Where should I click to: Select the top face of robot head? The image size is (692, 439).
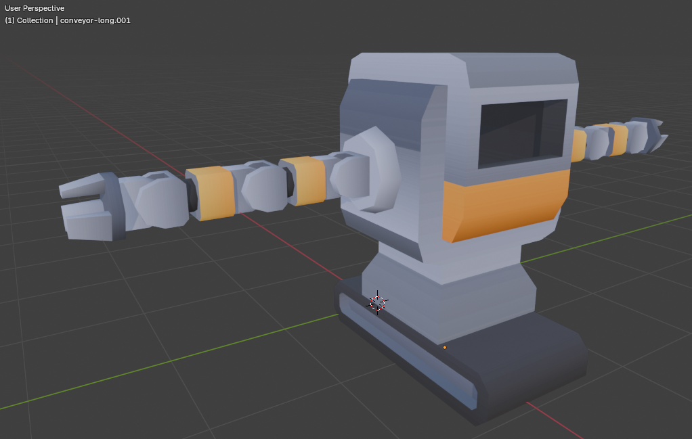coord(467,67)
